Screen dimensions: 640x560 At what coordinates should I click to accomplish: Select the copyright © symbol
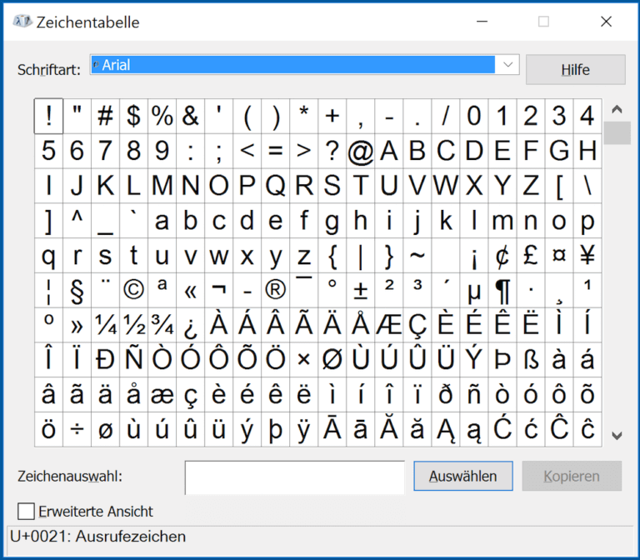point(133,290)
